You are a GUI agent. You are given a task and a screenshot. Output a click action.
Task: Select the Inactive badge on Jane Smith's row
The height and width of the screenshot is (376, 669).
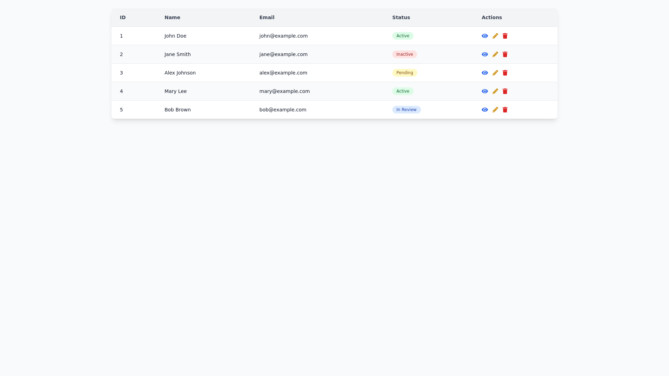click(x=404, y=54)
